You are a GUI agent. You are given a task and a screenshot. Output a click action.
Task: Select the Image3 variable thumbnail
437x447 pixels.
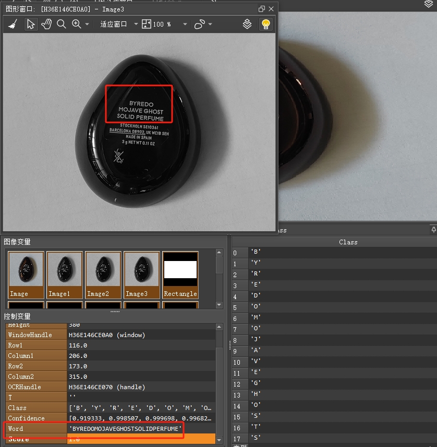[141, 275]
